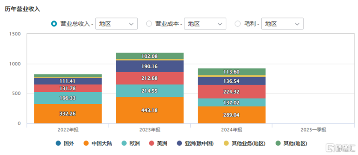Click the 190.16 blue bar segment
358x155 pixels.
pos(150,66)
